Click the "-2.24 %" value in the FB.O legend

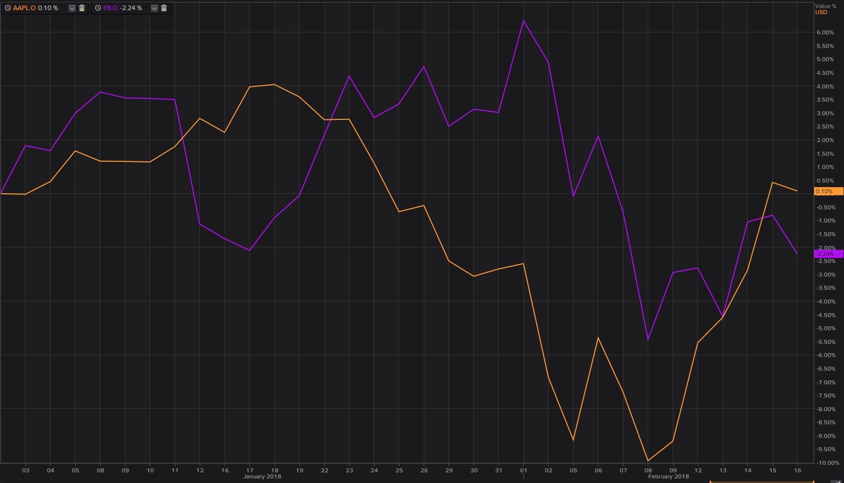point(131,8)
